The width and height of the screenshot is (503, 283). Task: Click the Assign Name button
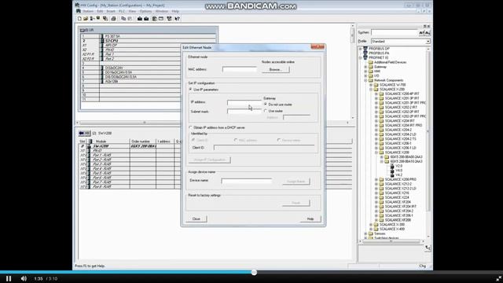[296, 182]
